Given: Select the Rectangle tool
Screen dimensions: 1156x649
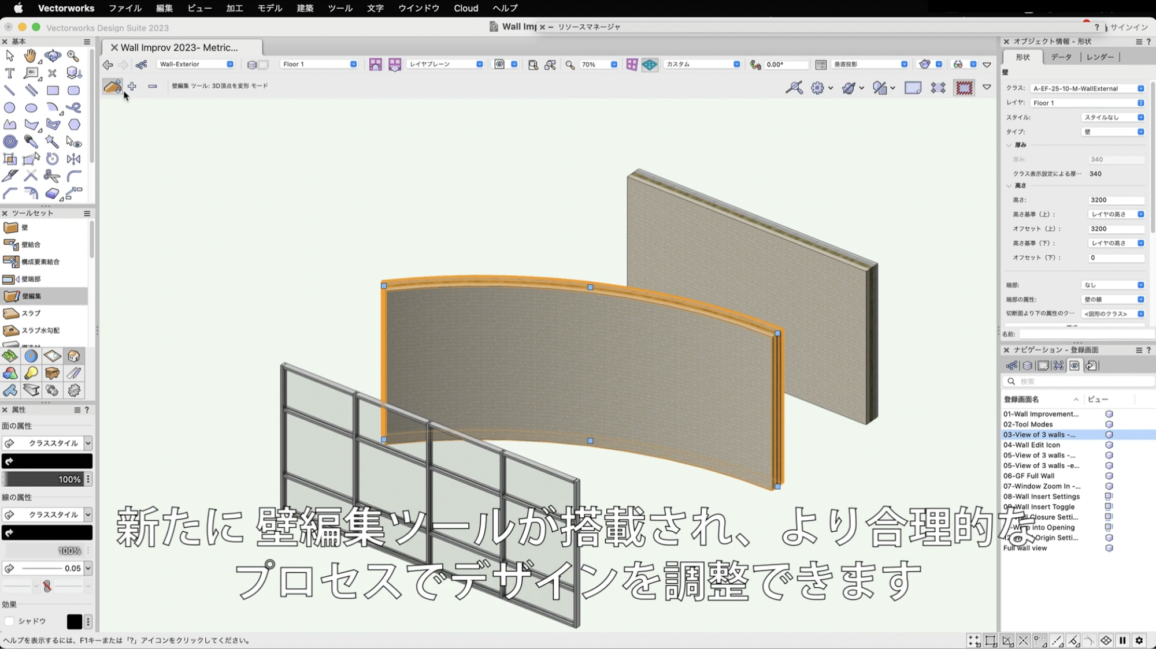Looking at the screenshot, I should tap(53, 91).
